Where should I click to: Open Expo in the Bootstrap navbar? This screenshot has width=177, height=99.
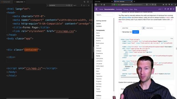(x=131, y=9)
